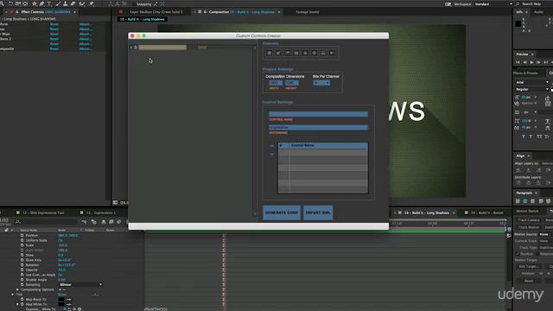This screenshot has height=311, width=553.
Task: Open the Arial font family dropdown
Action: pyautogui.click(x=532, y=82)
